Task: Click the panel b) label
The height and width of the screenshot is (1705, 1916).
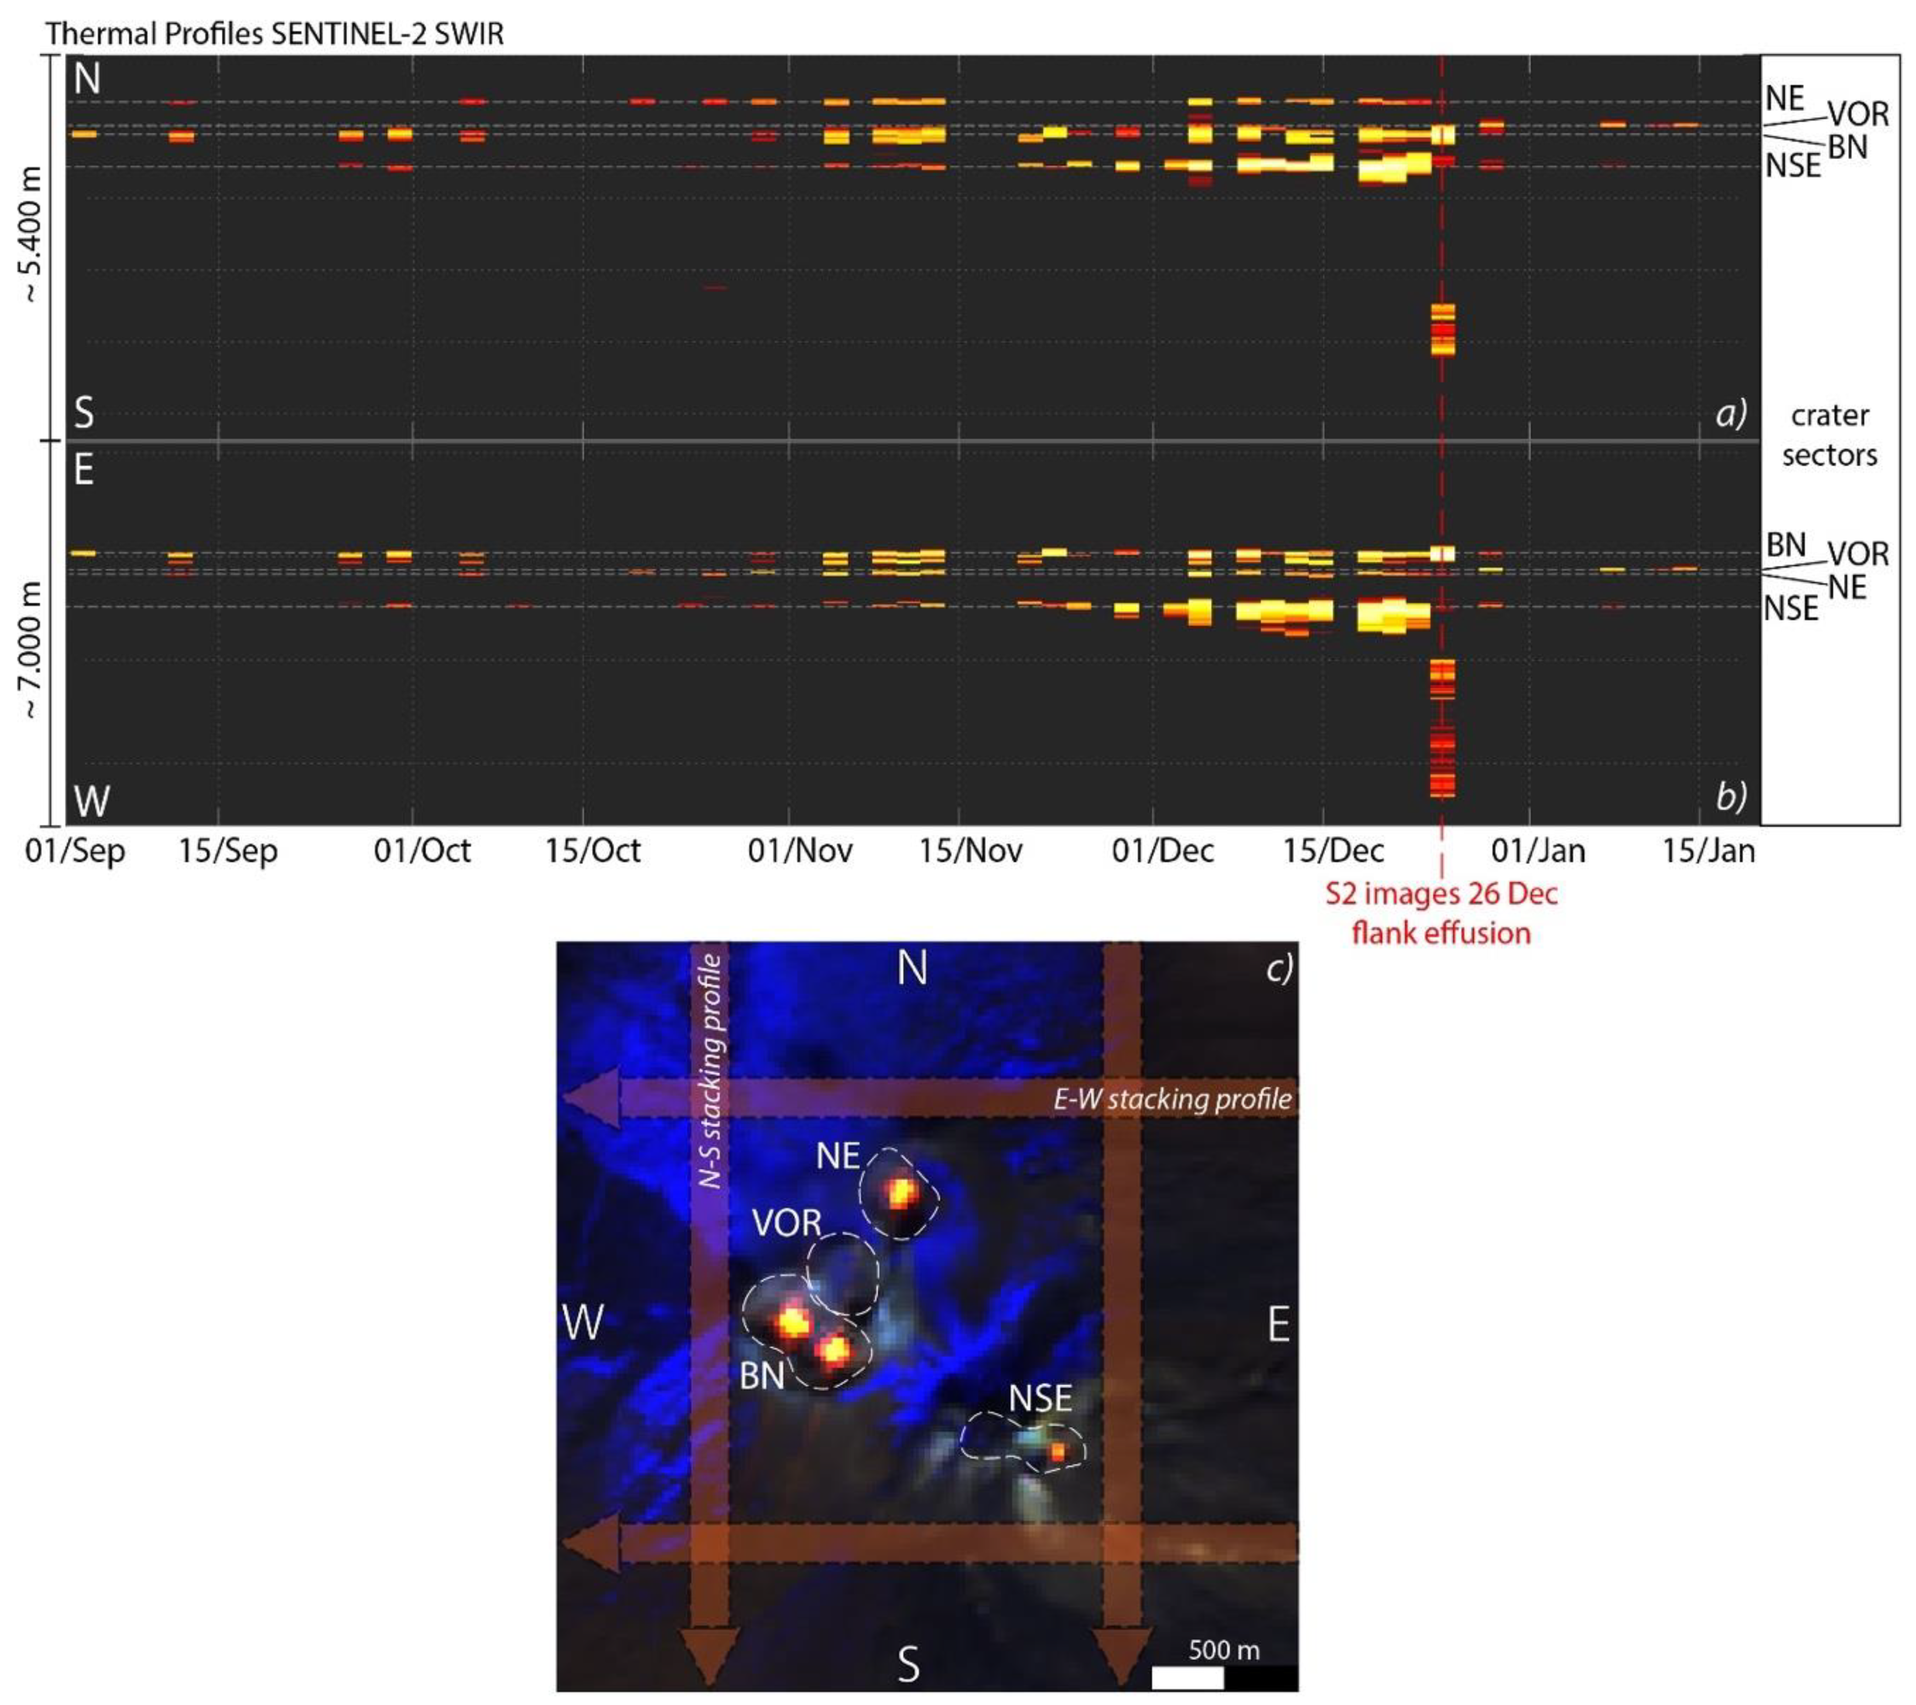Action: coord(1731,797)
